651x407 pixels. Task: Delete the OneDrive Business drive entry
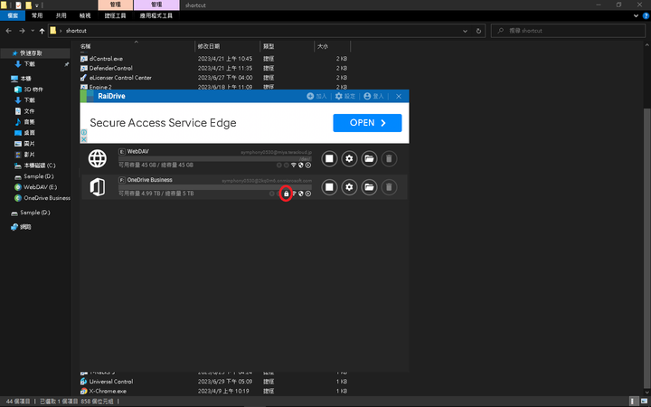coord(389,187)
